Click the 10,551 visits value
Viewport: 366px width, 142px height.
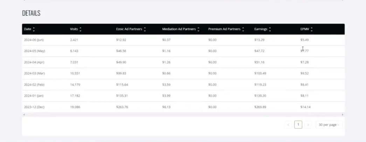pos(75,73)
